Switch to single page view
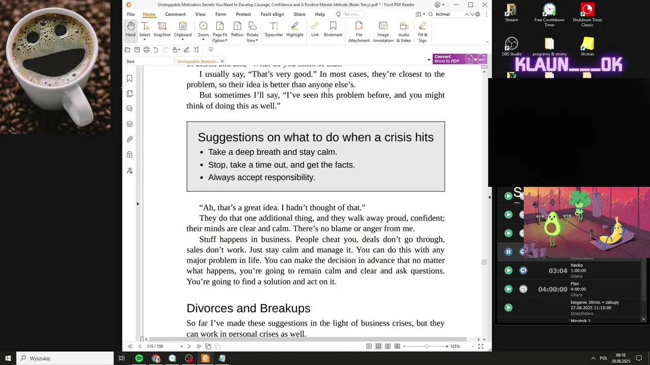Viewport: 650px width, 365px height. tap(369, 346)
